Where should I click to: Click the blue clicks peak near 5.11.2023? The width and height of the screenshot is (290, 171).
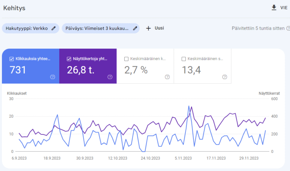[189, 106]
